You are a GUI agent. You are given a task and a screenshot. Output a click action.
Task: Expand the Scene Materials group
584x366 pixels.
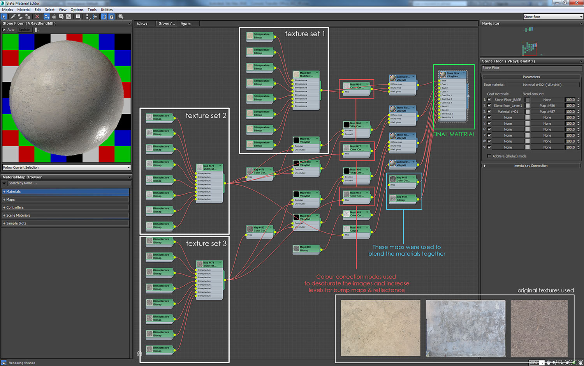[x=18, y=216]
